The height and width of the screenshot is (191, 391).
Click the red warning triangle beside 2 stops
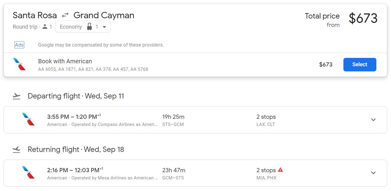coord(280,170)
